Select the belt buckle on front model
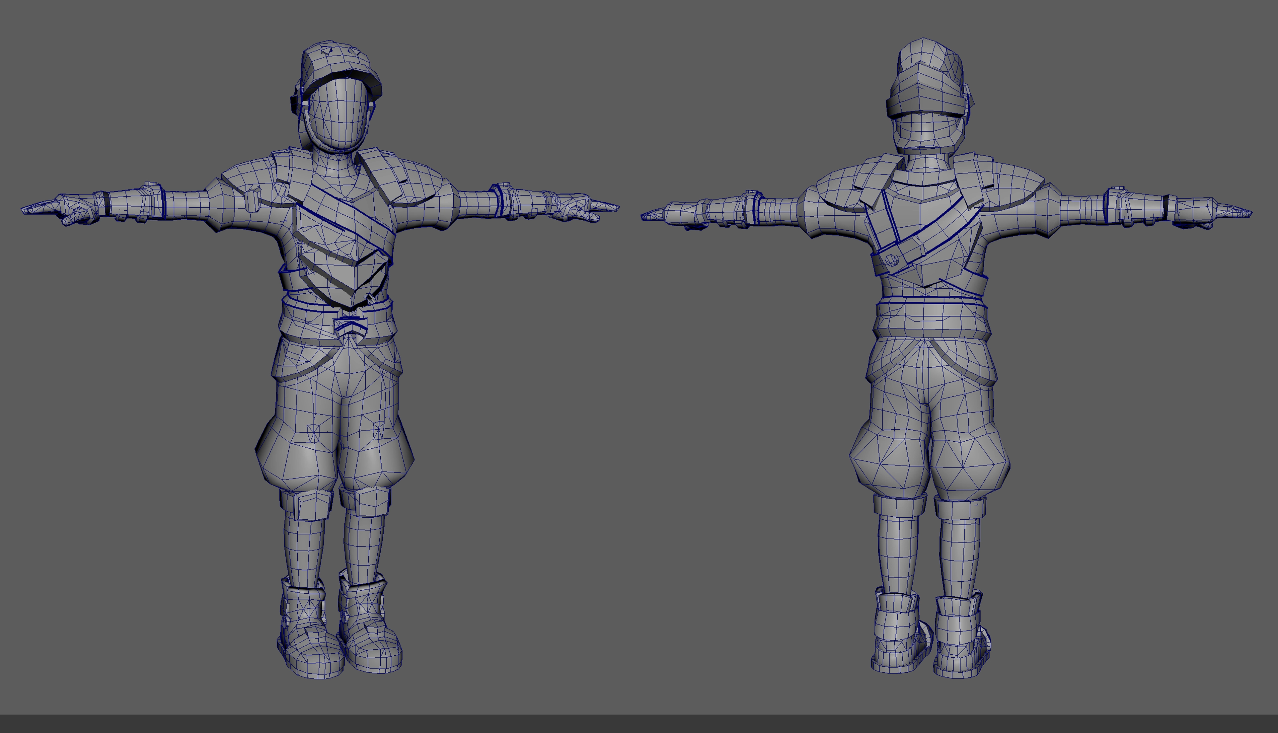 tap(351, 327)
